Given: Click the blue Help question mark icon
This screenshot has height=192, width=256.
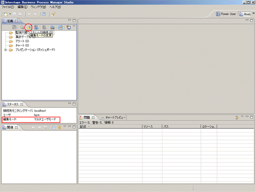Looking at the screenshot, I should (x=44, y=14).
